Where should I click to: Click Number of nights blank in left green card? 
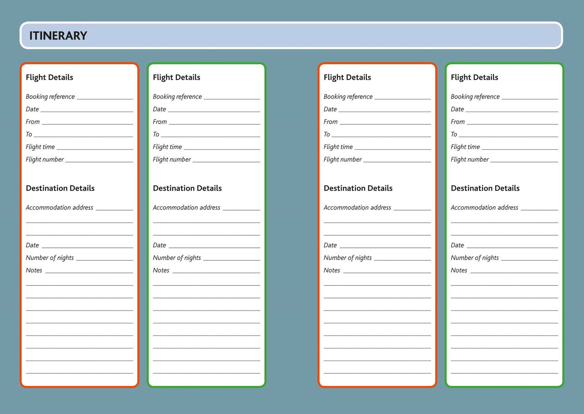point(232,258)
